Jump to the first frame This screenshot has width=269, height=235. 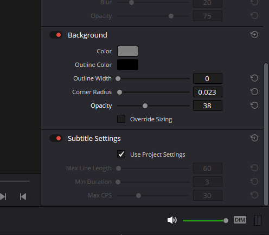point(23,196)
